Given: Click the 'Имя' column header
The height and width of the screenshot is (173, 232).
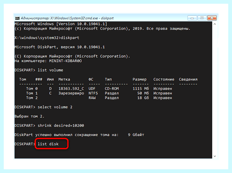Looking at the screenshot, I should [x=50, y=79].
